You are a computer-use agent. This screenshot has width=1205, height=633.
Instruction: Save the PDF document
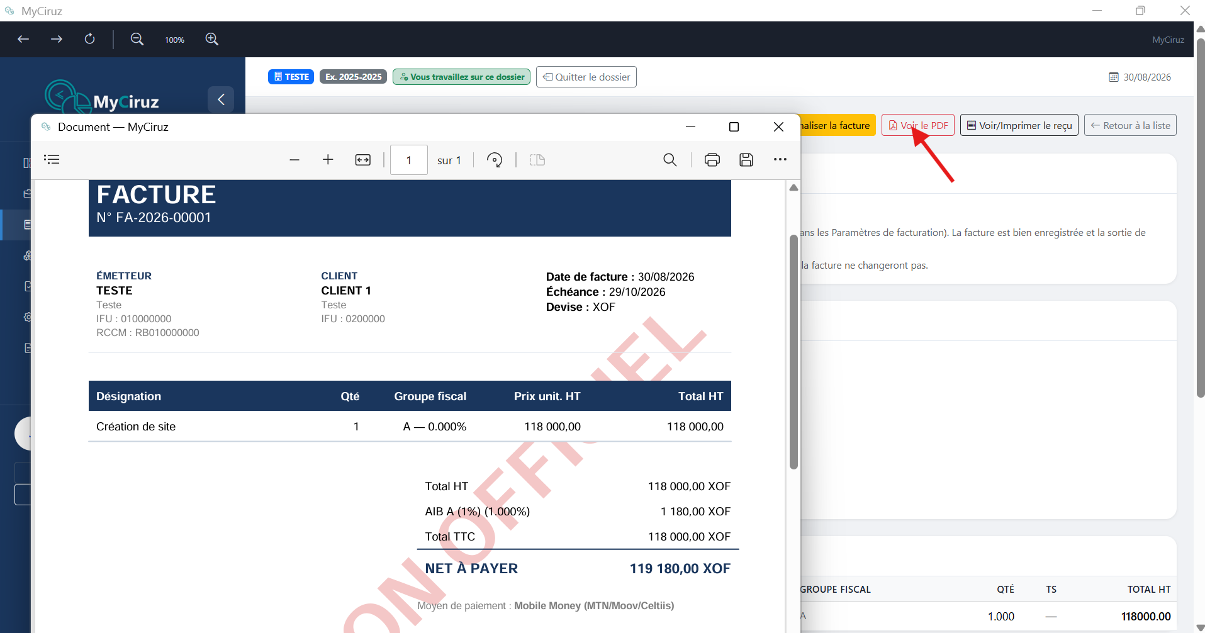point(746,160)
